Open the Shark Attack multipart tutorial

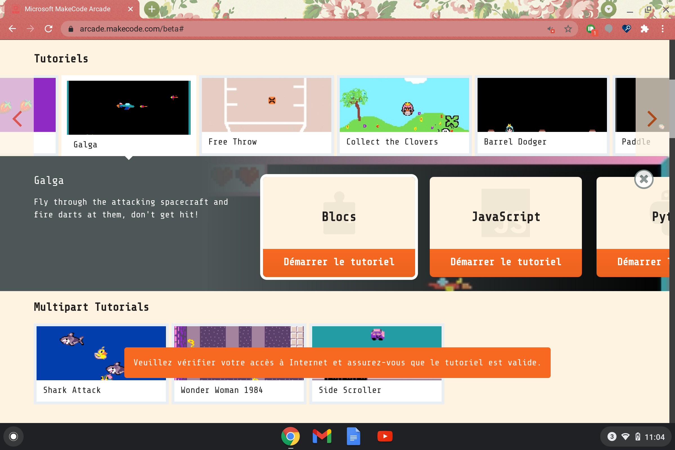coord(101,364)
